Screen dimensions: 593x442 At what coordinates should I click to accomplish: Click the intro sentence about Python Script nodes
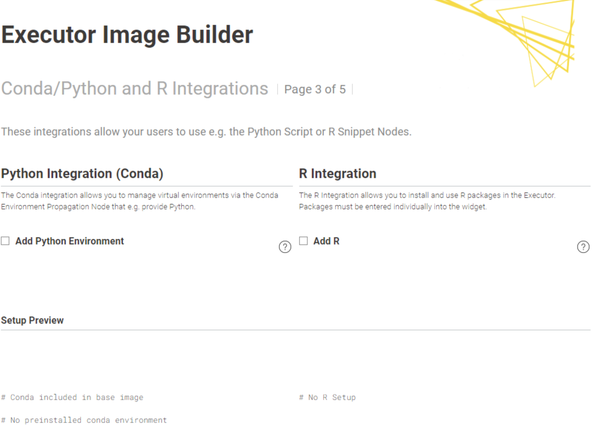(206, 132)
